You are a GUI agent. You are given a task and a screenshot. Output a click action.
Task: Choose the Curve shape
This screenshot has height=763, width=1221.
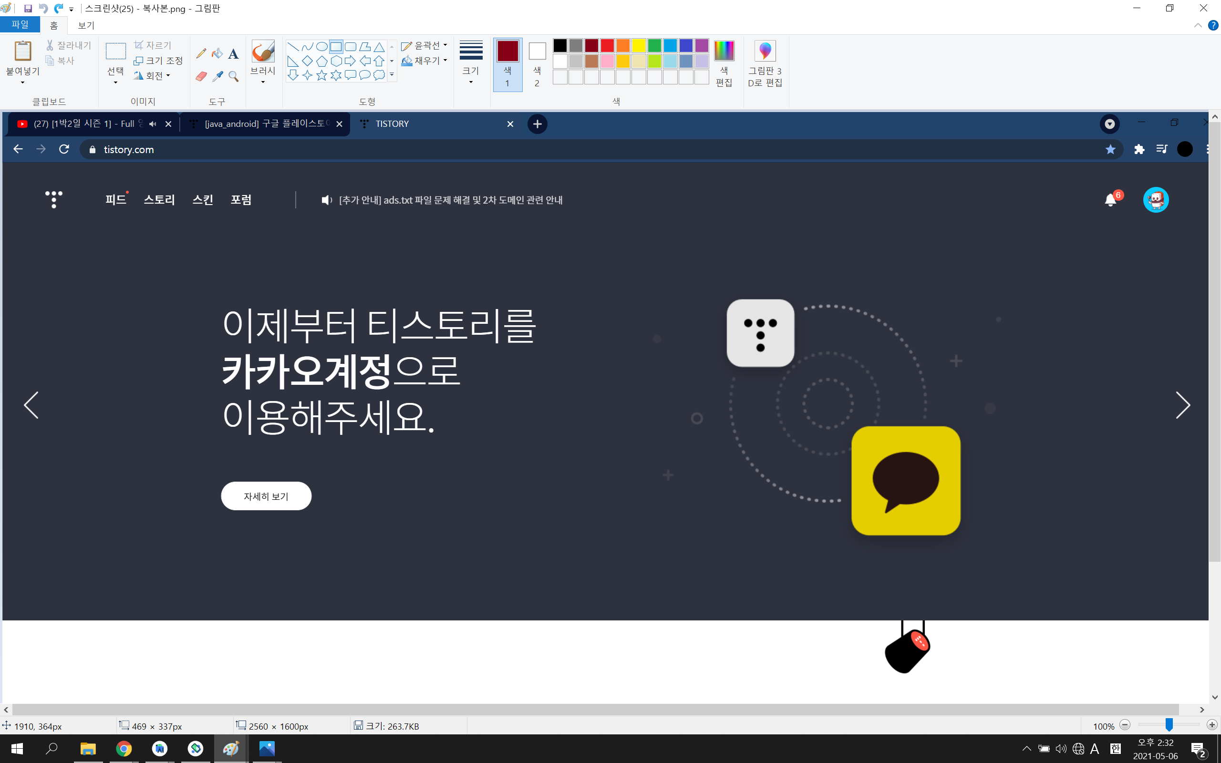point(307,47)
